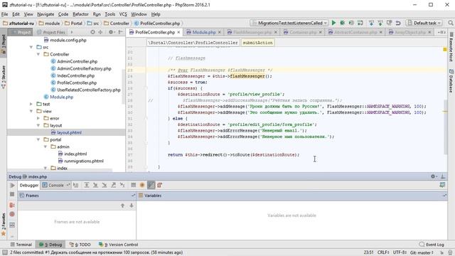This screenshot has height=256, width=455.
Task: Click the Git: master branch indicator
Action: click(422, 252)
